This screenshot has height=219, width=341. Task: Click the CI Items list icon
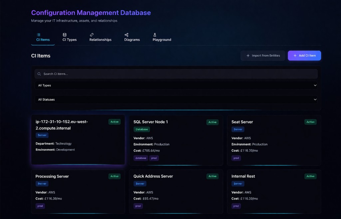[x=39, y=35]
